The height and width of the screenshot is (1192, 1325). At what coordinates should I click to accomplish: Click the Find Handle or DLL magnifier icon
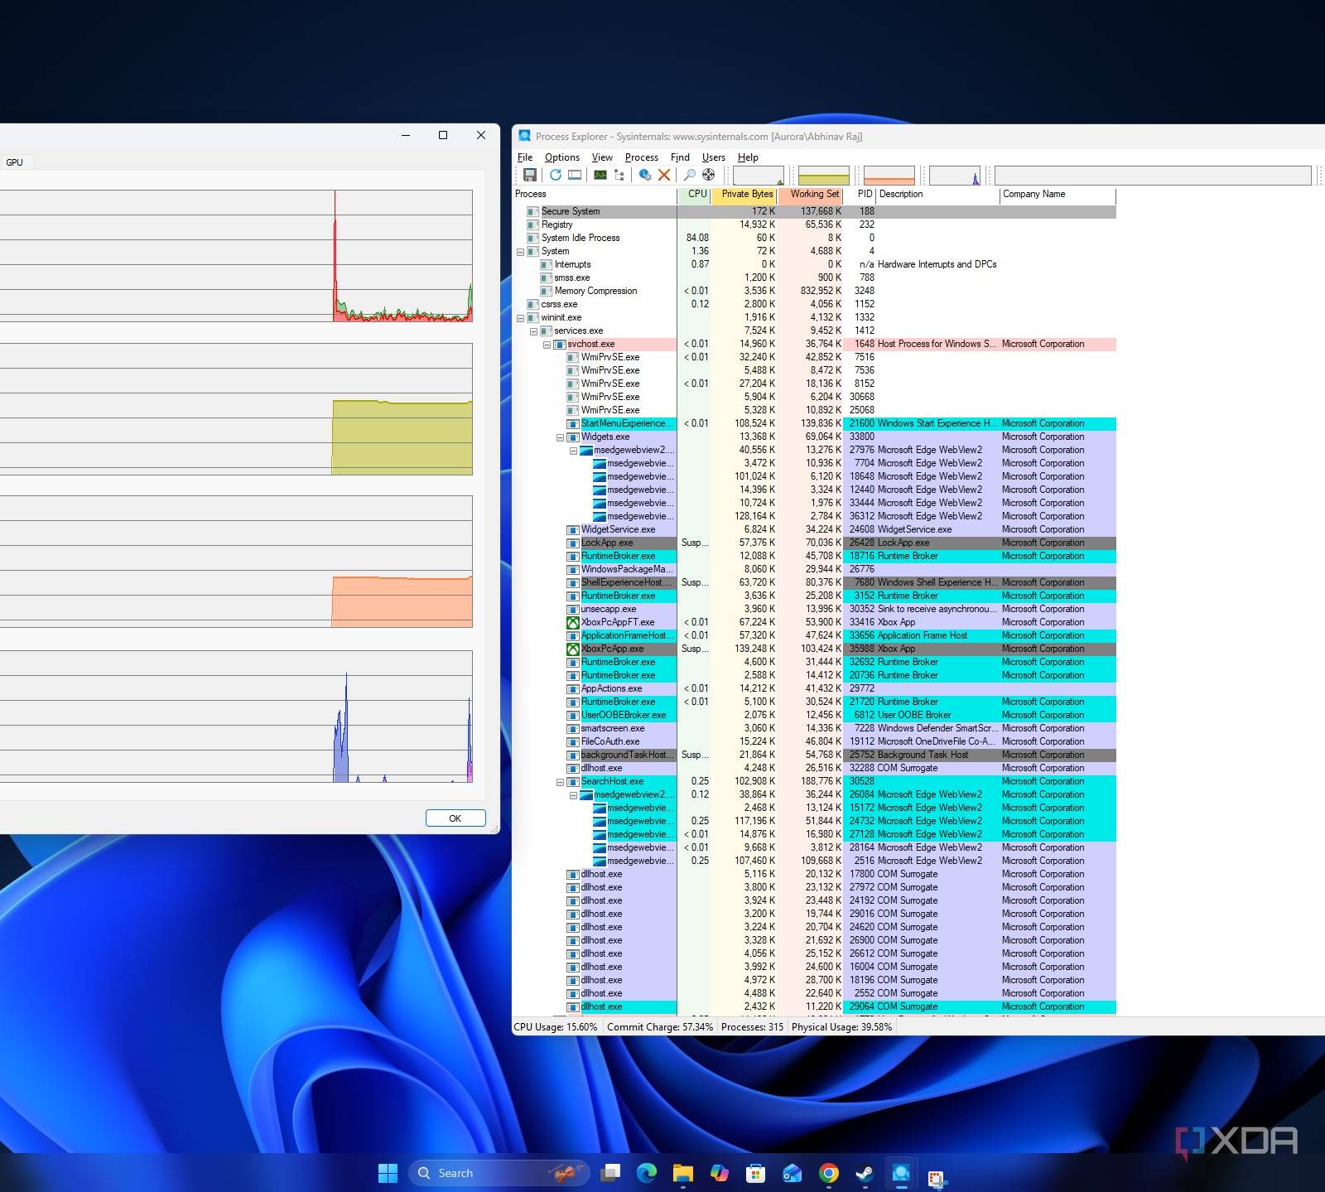point(689,175)
